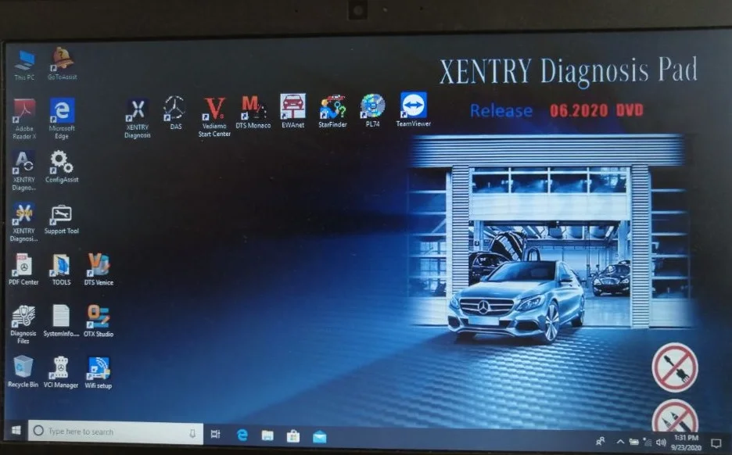Launch Edge from the taskbar
This screenshot has height=455, width=732.
coord(242,435)
